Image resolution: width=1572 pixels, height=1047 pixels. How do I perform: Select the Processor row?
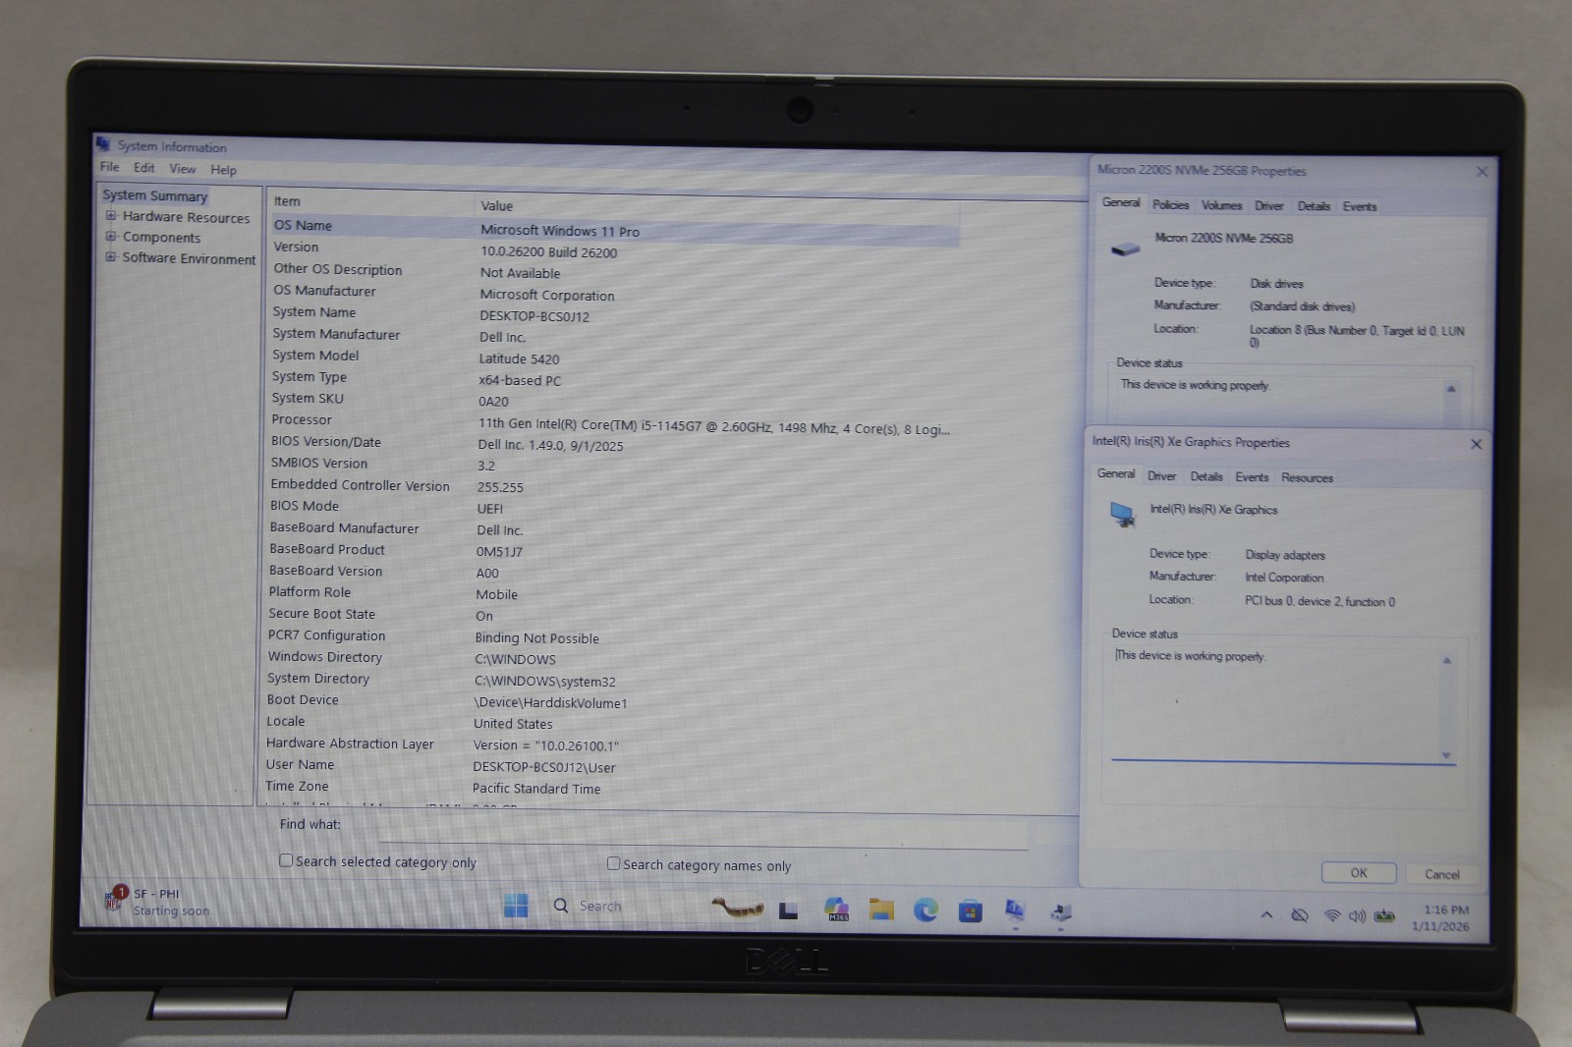614,422
